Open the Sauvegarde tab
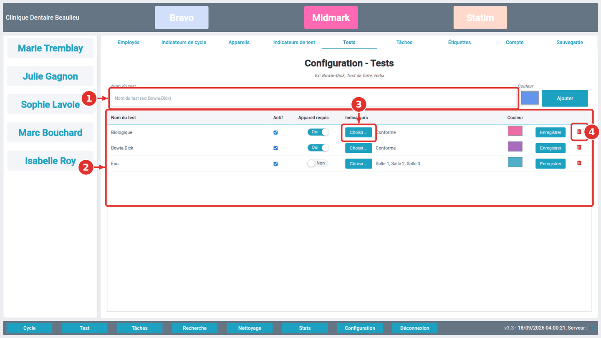The image size is (601, 338). 570,43
